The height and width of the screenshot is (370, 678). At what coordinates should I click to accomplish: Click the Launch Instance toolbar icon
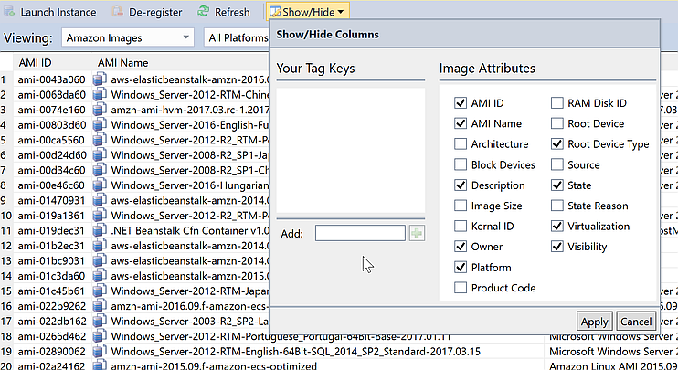pyautogui.click(x=10, y=12)
